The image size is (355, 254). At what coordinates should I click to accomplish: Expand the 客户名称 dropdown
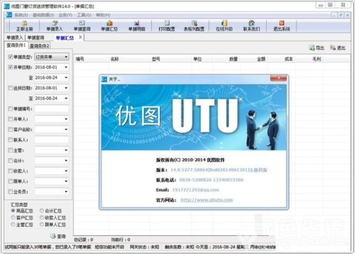pyautogui.click(x=66, y=129)
